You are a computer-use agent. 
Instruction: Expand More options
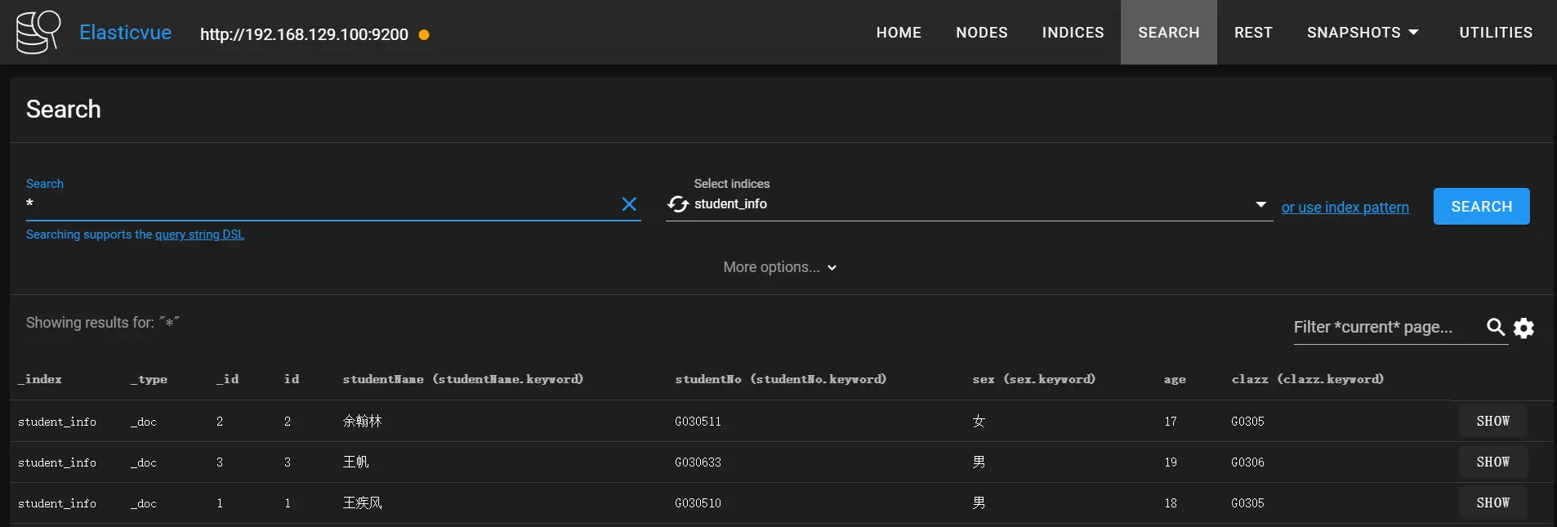(779, 267)
